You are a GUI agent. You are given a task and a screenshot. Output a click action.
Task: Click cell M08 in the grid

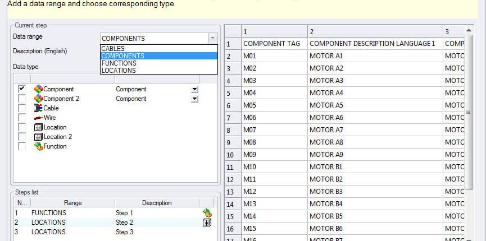(x=274, y=142)
